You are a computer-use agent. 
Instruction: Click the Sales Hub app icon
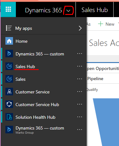9,66
